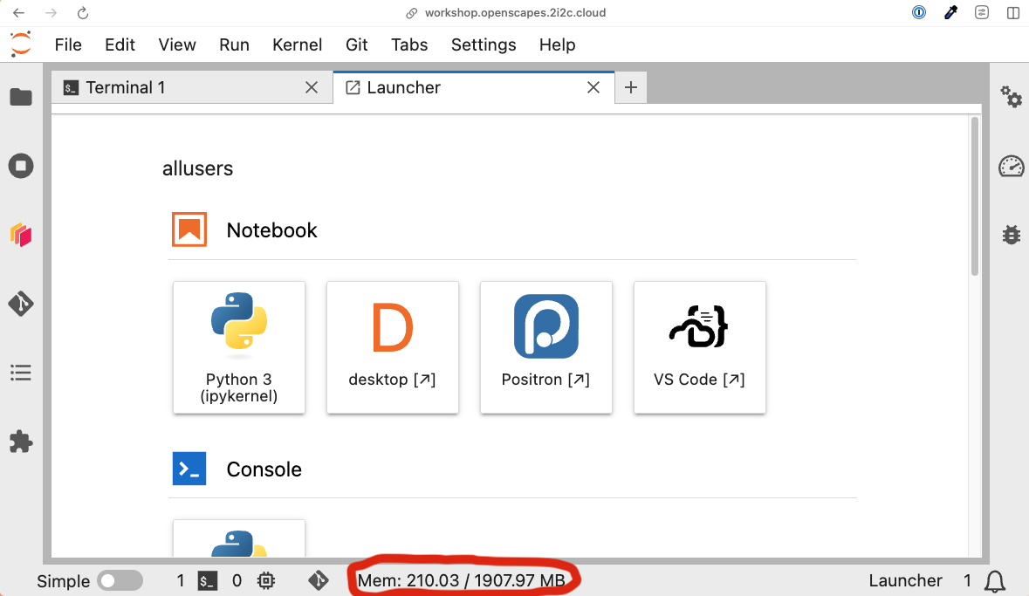Open the Kernel menu
This screenshot has width=1029, height=596.
(x=298, y=45)
